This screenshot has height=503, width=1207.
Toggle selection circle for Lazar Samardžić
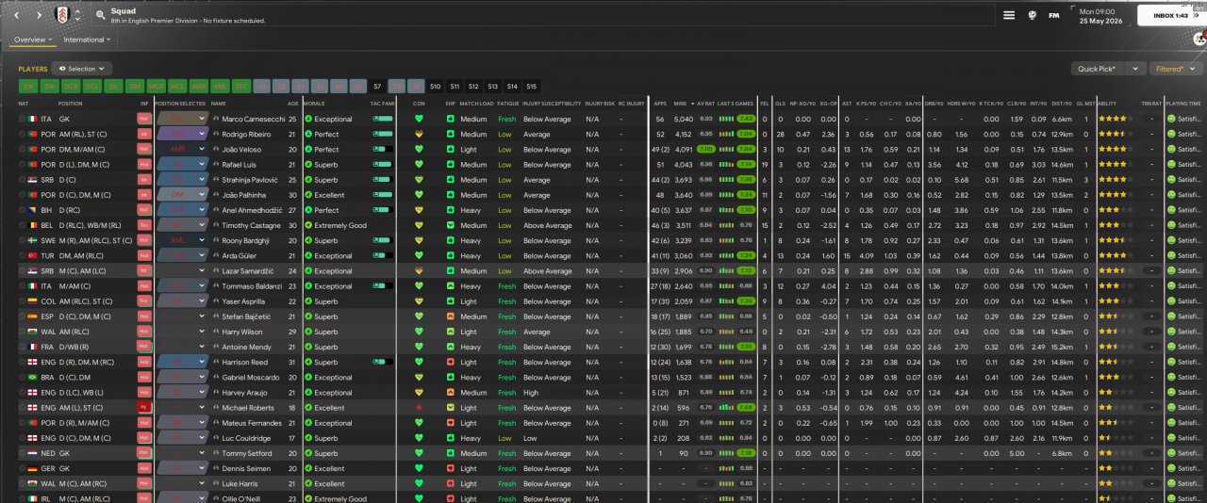click(23, 271)
